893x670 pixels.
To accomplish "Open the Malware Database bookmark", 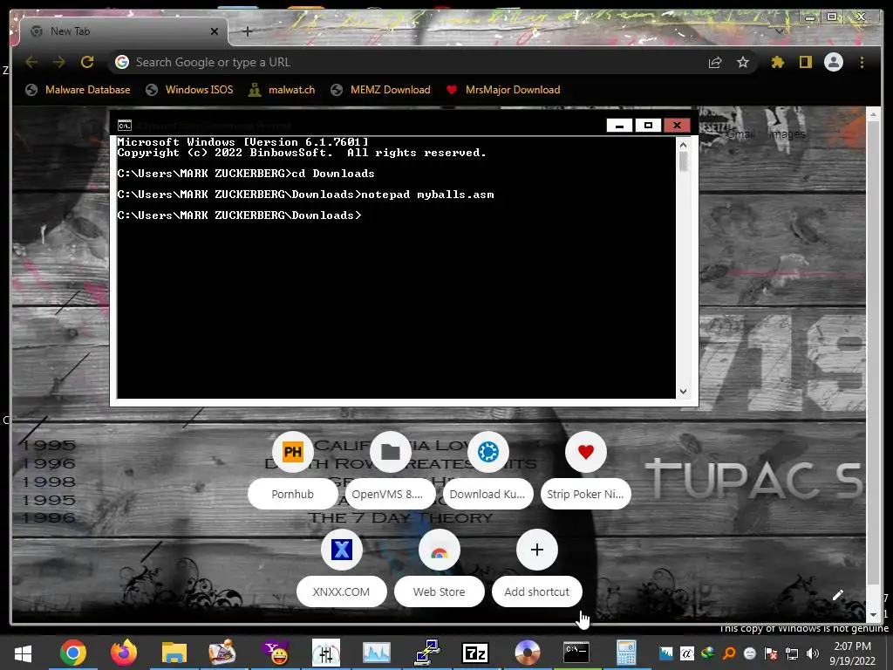I will click(78, 90).
